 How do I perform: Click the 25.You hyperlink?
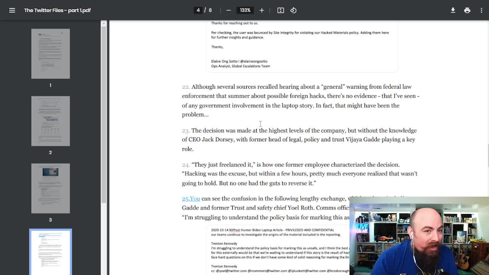coord(191,199)
